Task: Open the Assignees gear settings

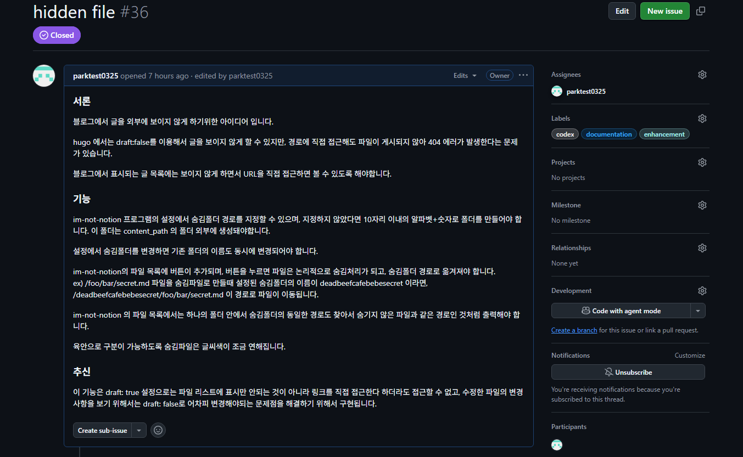Action: (702, 75)
